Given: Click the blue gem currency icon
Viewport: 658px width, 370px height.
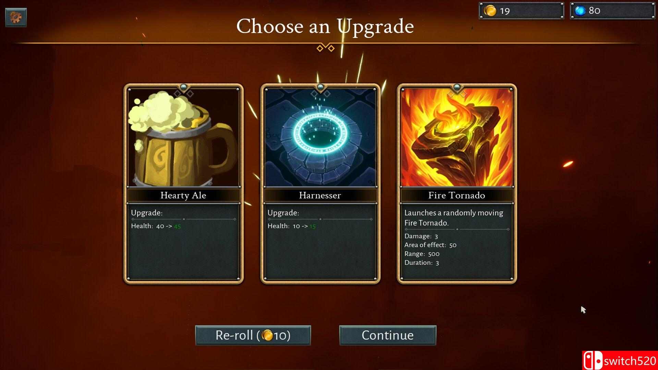Looking at the screenshot, I should (x=580, y=11).
